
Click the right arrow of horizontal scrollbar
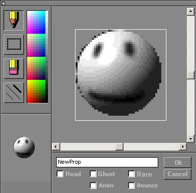tap(183, 146)
